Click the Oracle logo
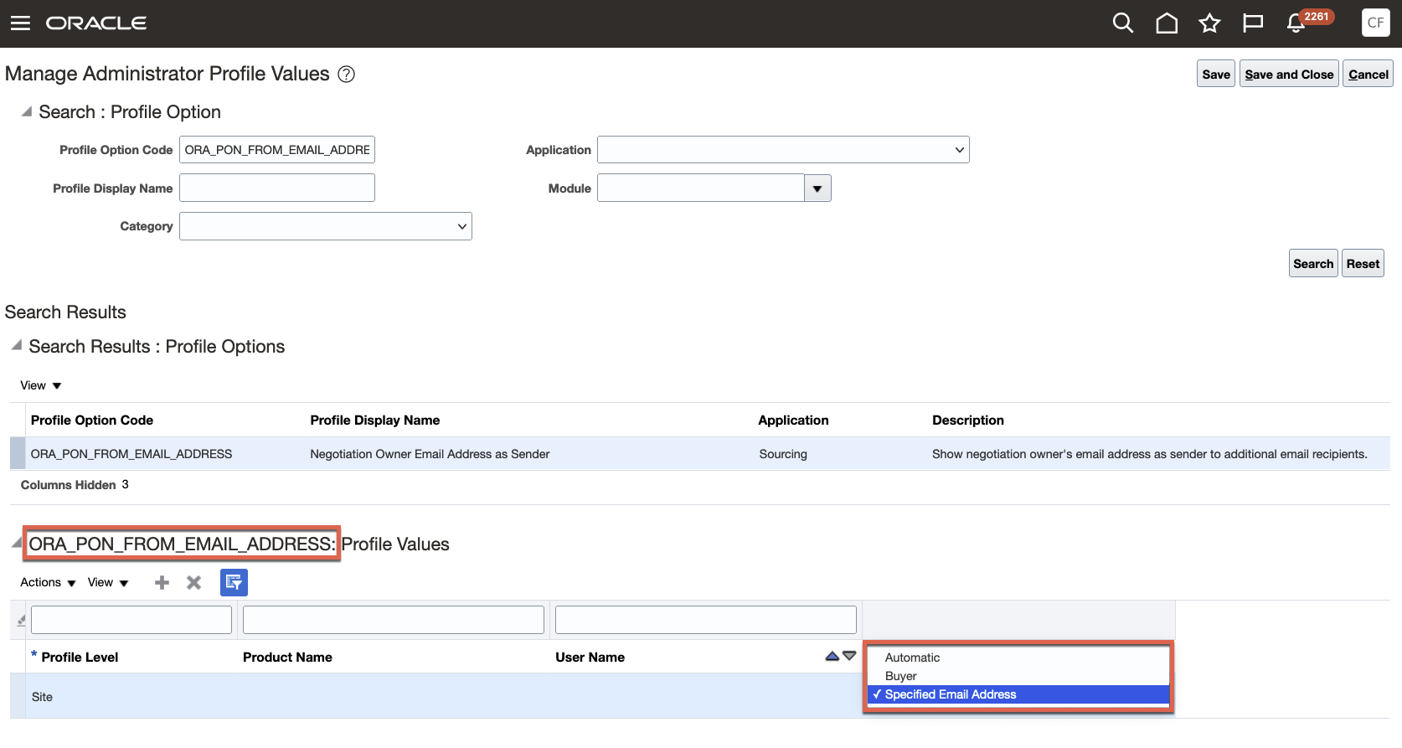Screen dimensions: 1402x748 tap(96, 23)
